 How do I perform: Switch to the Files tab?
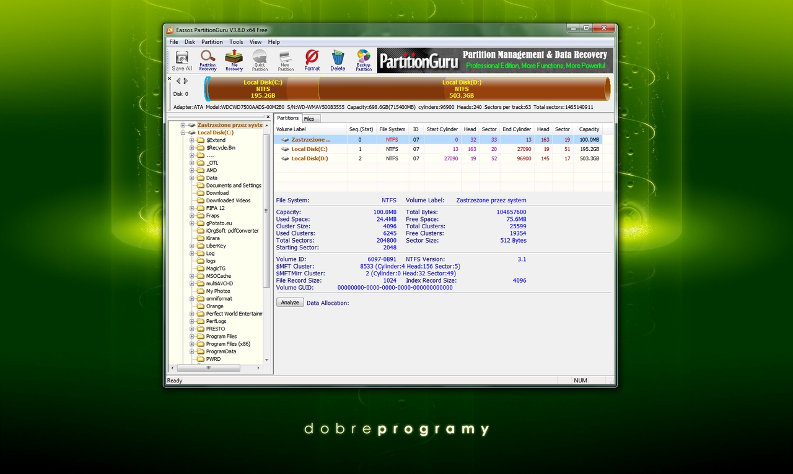(309, 119)
